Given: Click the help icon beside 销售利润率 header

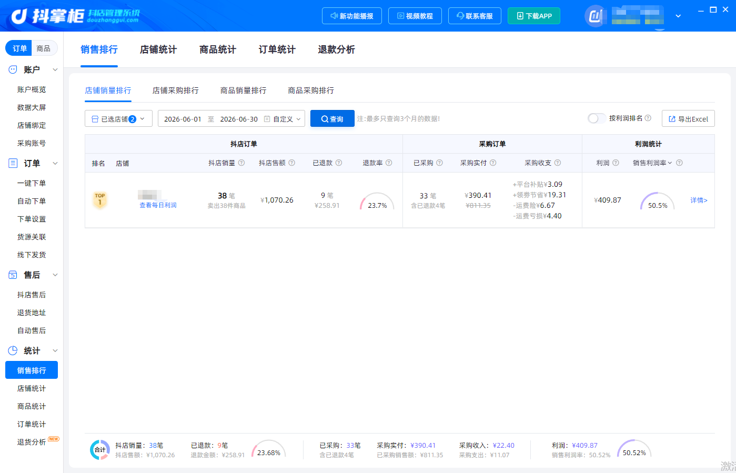Looking at the screenshot, I should [x=679, y=163].
